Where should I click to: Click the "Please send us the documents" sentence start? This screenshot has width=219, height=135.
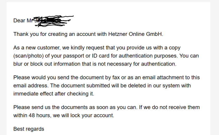[47, 107]
